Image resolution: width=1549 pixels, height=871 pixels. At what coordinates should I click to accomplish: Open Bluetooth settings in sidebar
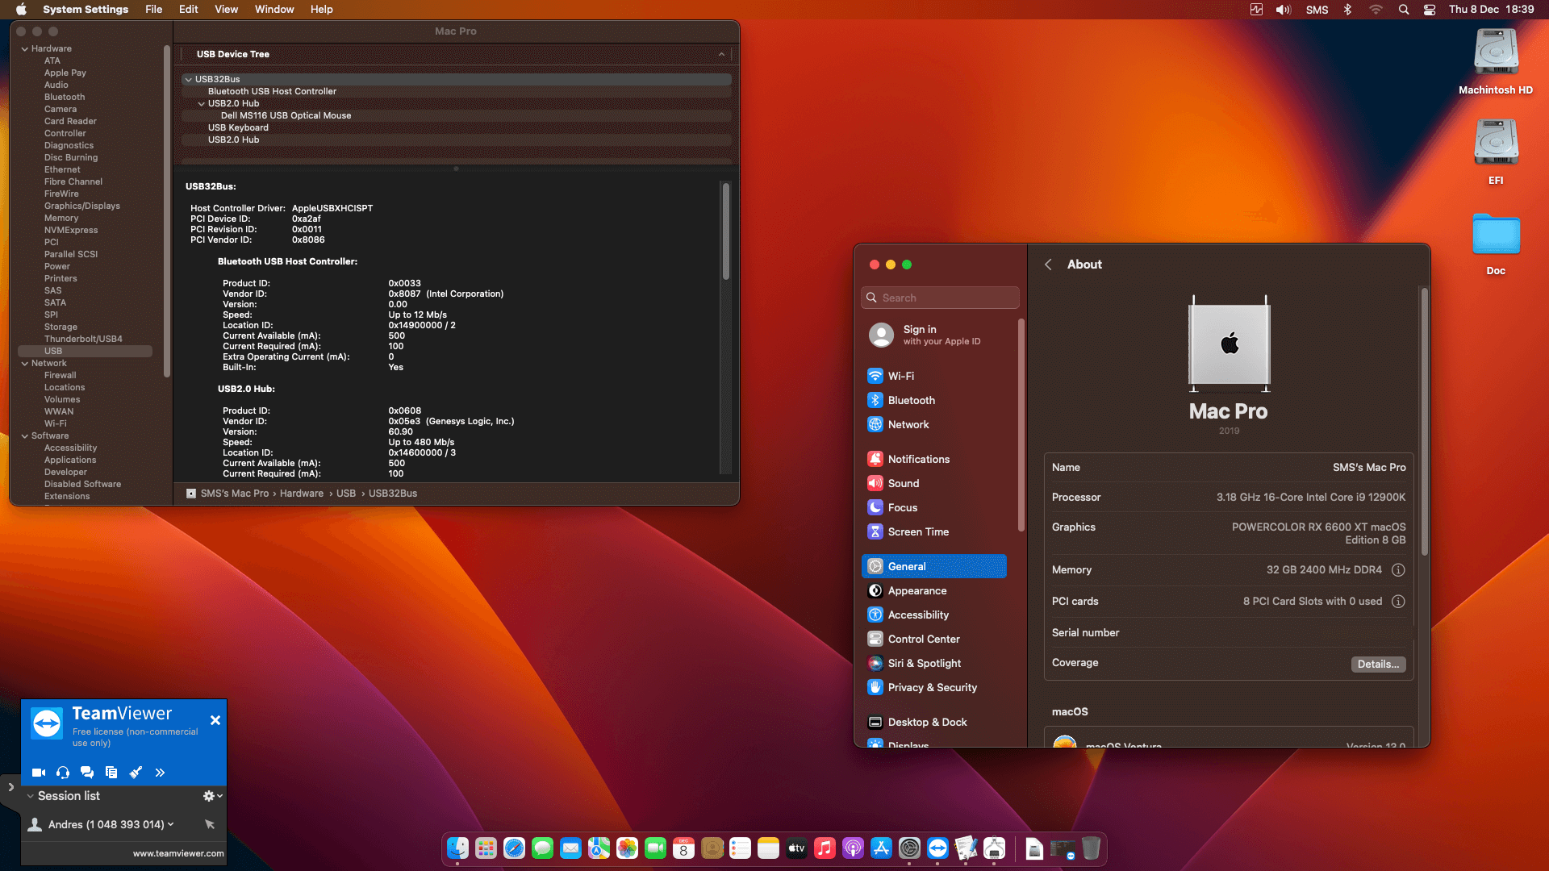pos(934,401)
